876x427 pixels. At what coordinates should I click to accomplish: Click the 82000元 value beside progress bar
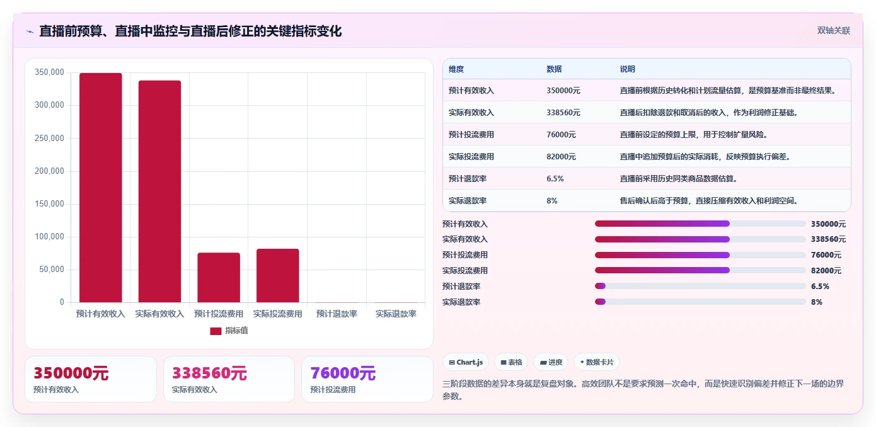[x=826, y=271]
